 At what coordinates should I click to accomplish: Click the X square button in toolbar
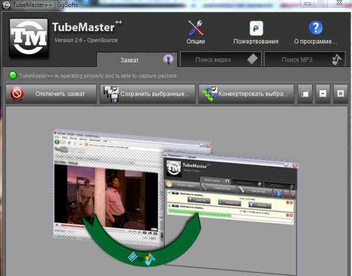[x=340, y=94]
